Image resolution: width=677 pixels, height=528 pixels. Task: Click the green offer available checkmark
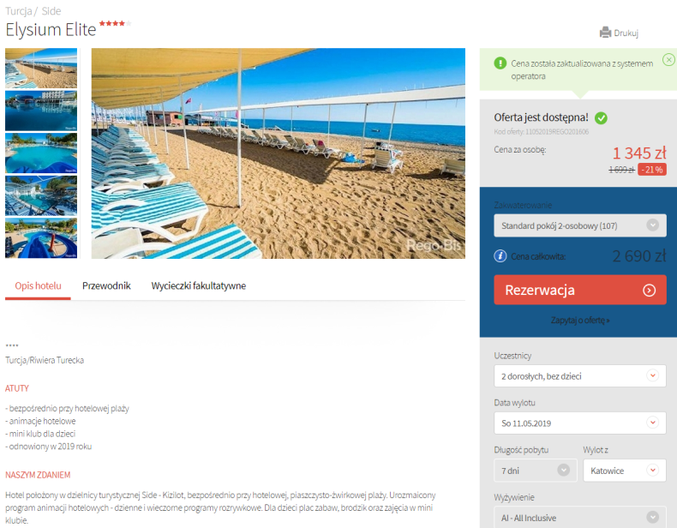tap(601, 118)
